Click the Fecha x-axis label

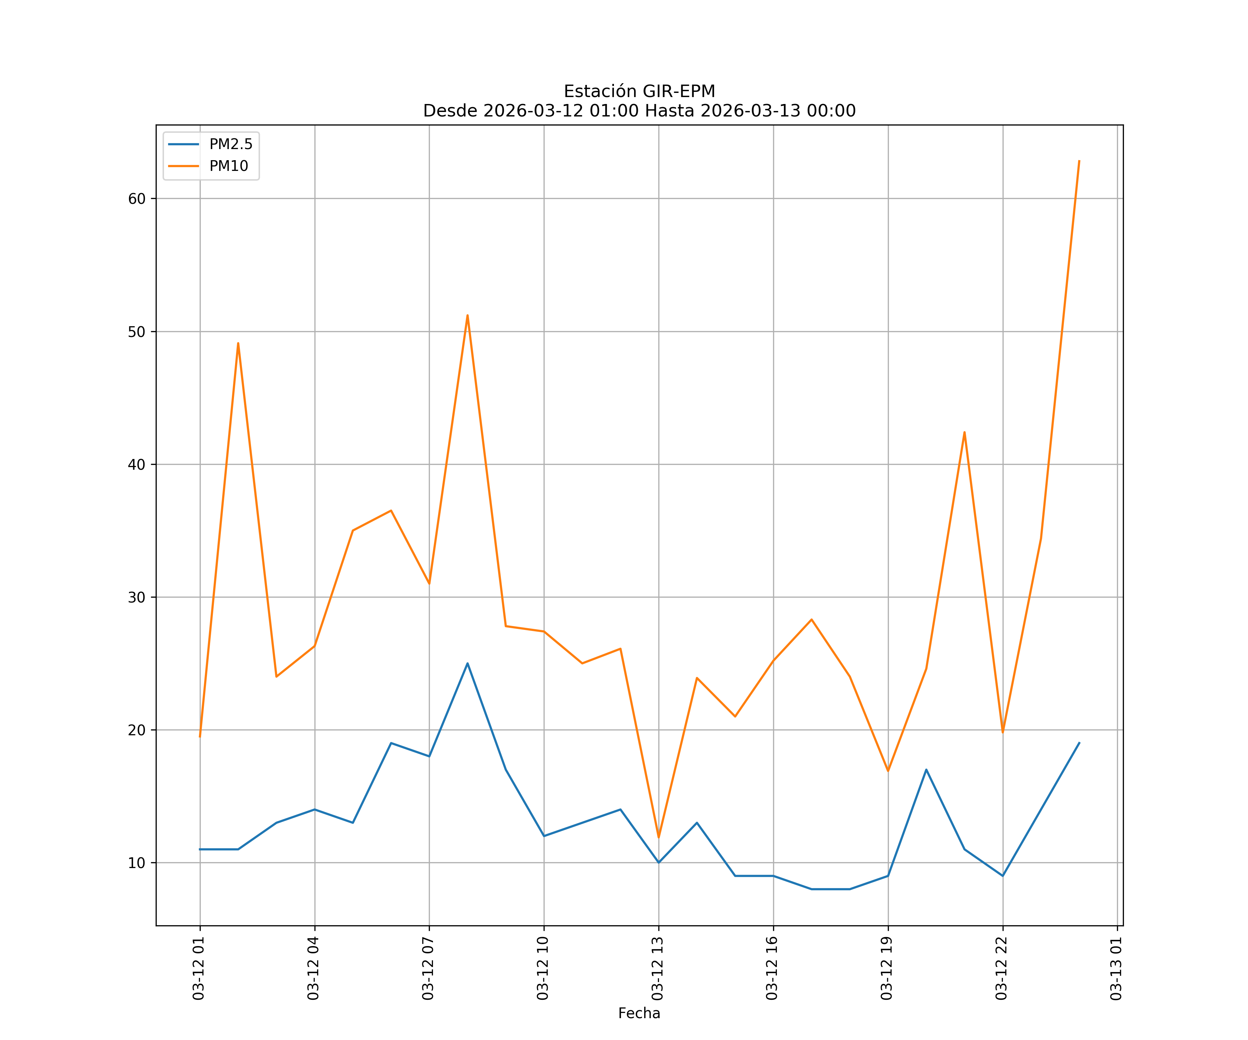(639, 1013)
